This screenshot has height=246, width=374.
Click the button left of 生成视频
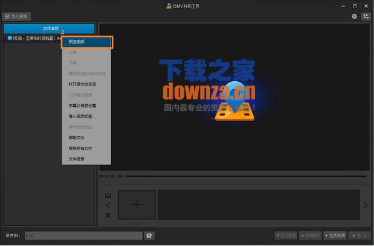coord(310,236)
